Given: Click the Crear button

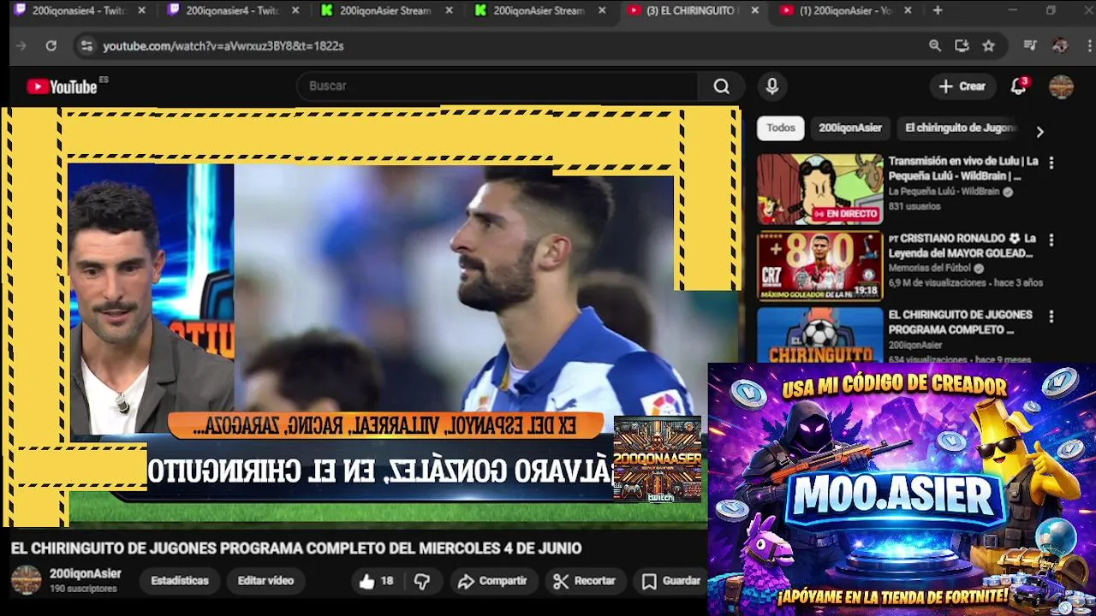Looking at the screenshot, I should pos(962,86).
